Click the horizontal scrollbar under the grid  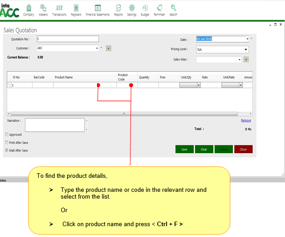point(124,114)
